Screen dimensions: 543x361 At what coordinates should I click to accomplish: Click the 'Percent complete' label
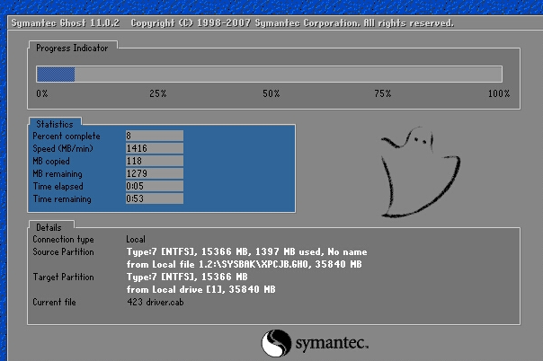point(67,136)
